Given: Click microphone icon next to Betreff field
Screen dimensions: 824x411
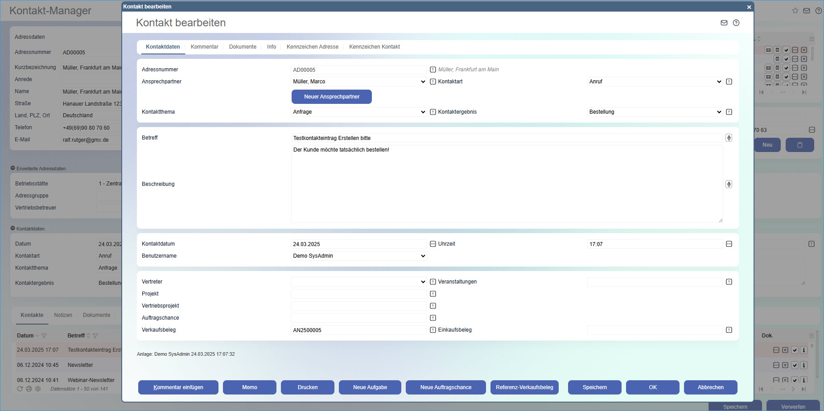Looking at the screenshot, I should pyautogui.click(x=729, y=138).
